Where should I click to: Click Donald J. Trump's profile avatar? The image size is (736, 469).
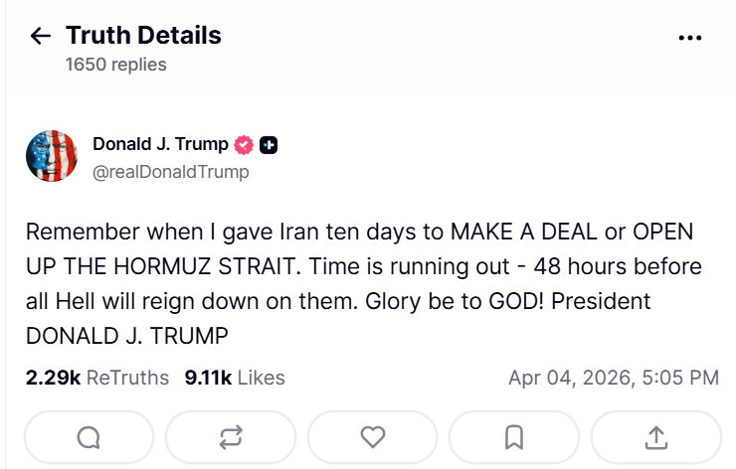tap(52, 155)
